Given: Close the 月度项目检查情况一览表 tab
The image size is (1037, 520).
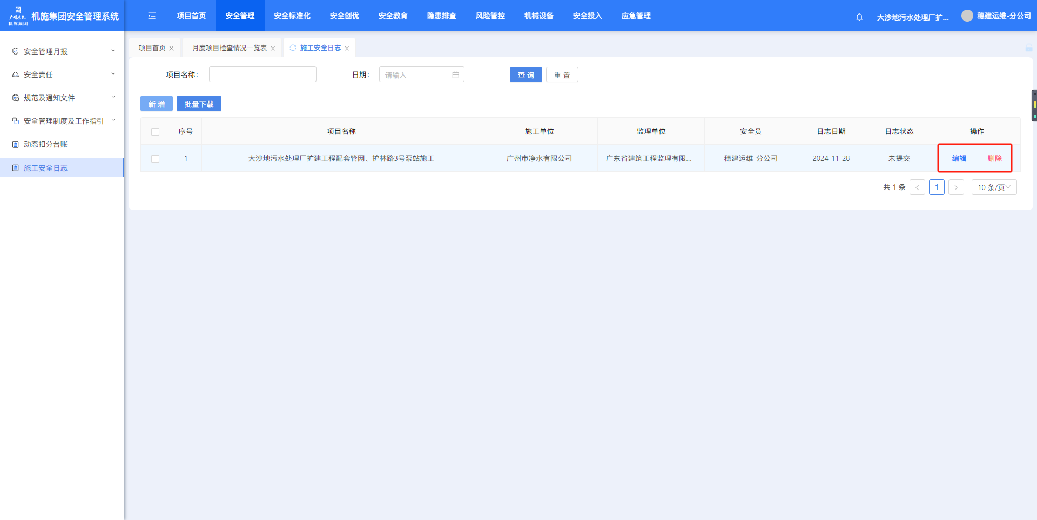Looking at the screenshot, I should pos(273,49).
